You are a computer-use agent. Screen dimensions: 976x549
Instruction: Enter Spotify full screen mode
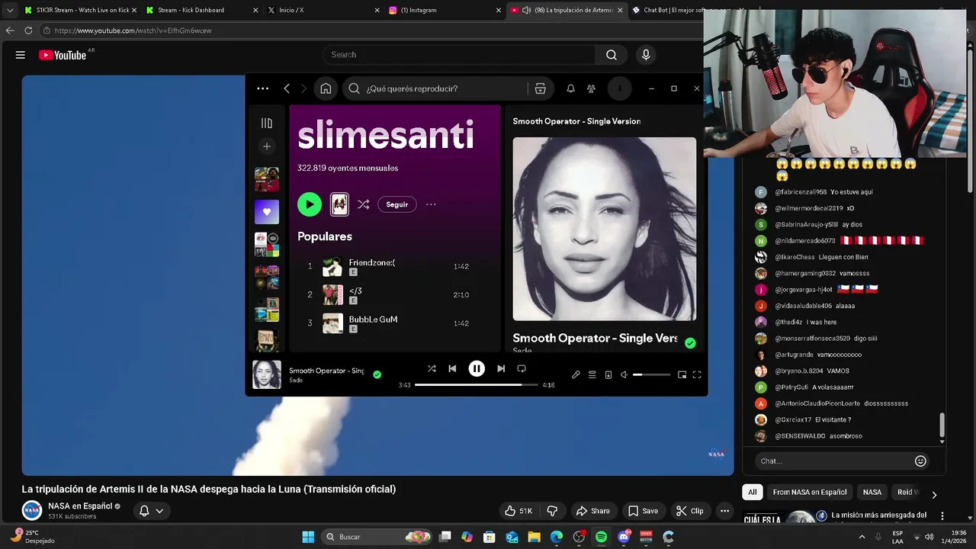tap(697, 374)
